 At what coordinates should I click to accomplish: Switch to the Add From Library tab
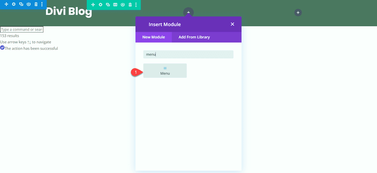[x=194, y=37]
